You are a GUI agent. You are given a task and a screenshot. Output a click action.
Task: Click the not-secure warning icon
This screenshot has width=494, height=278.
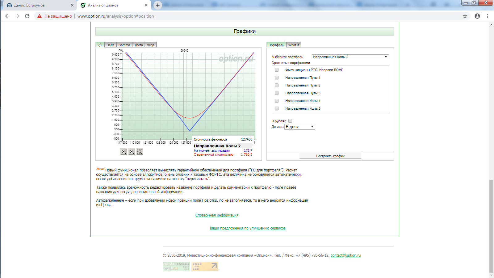(40, 16)
